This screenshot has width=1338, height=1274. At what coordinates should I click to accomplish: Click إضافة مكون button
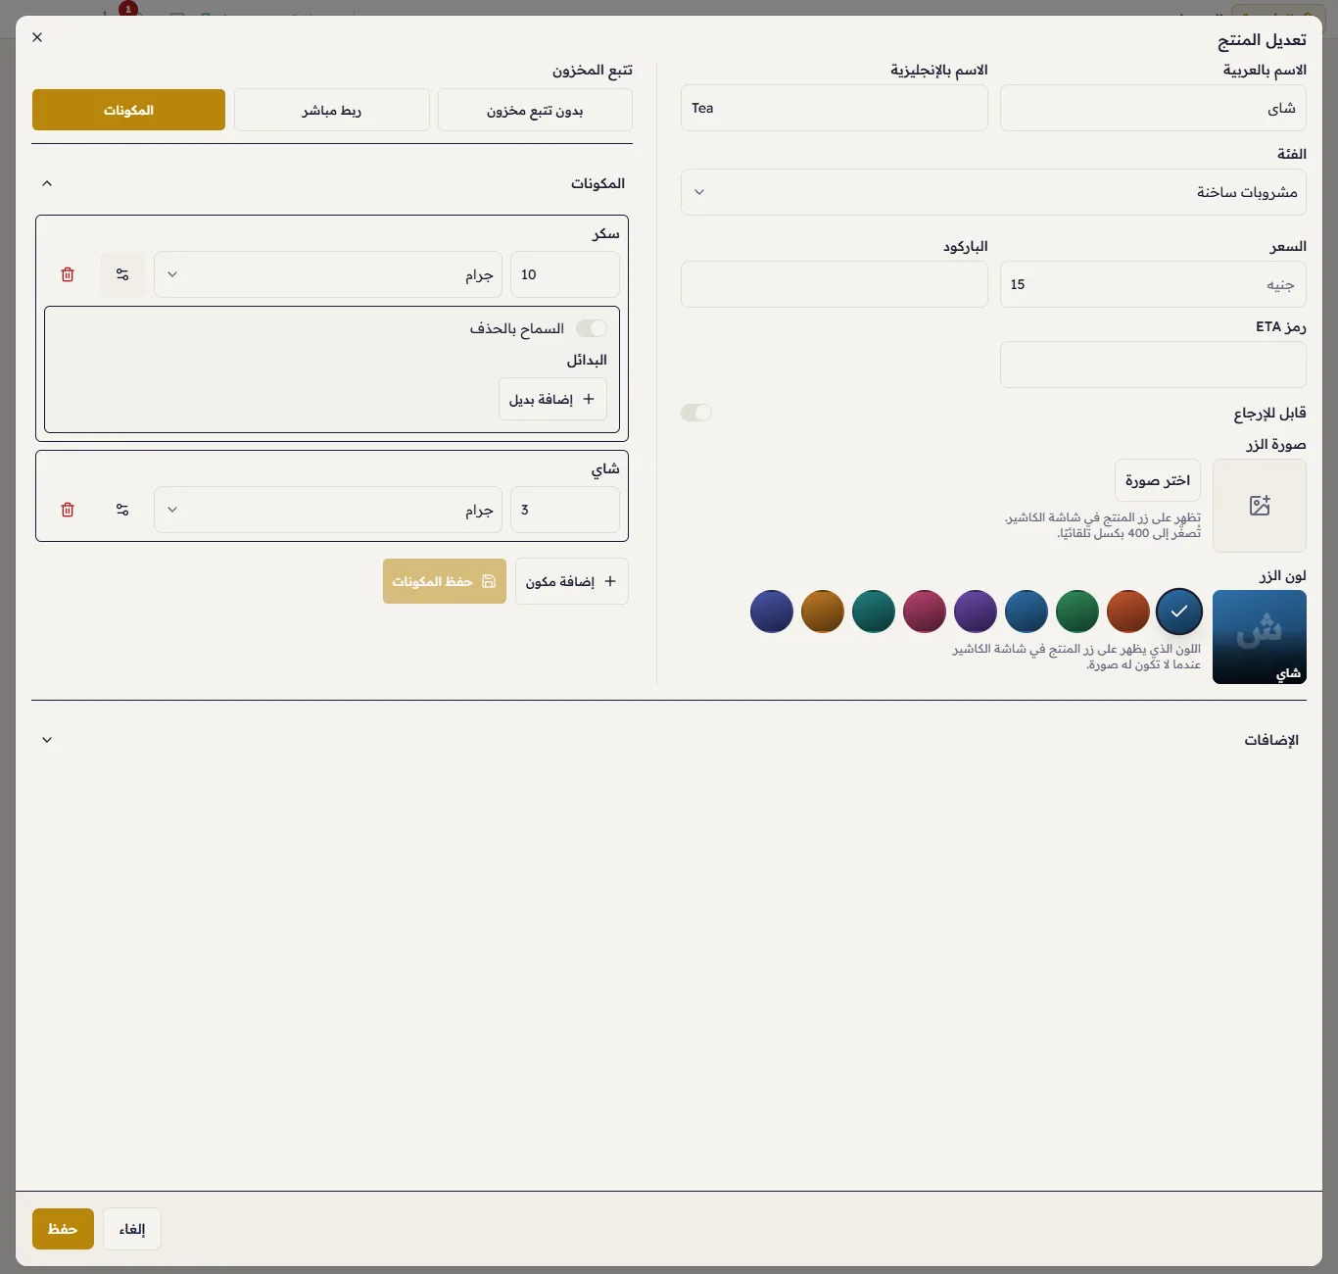572,581
